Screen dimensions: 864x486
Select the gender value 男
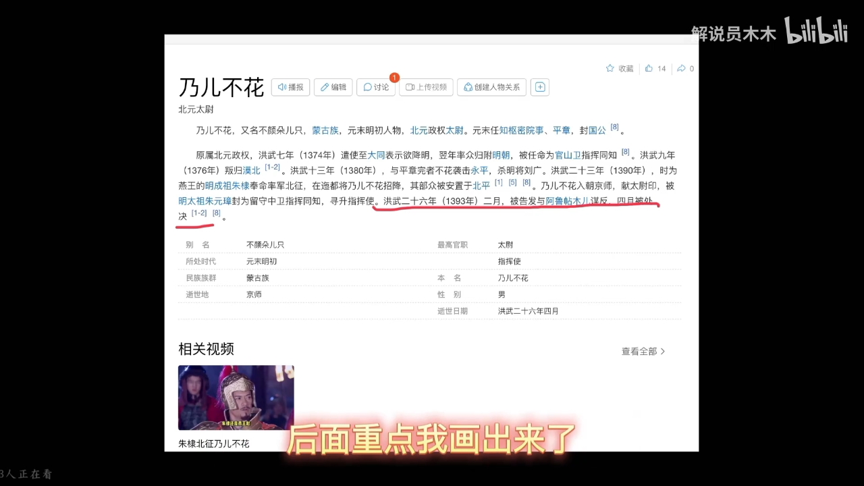click(x=502, y=294)
